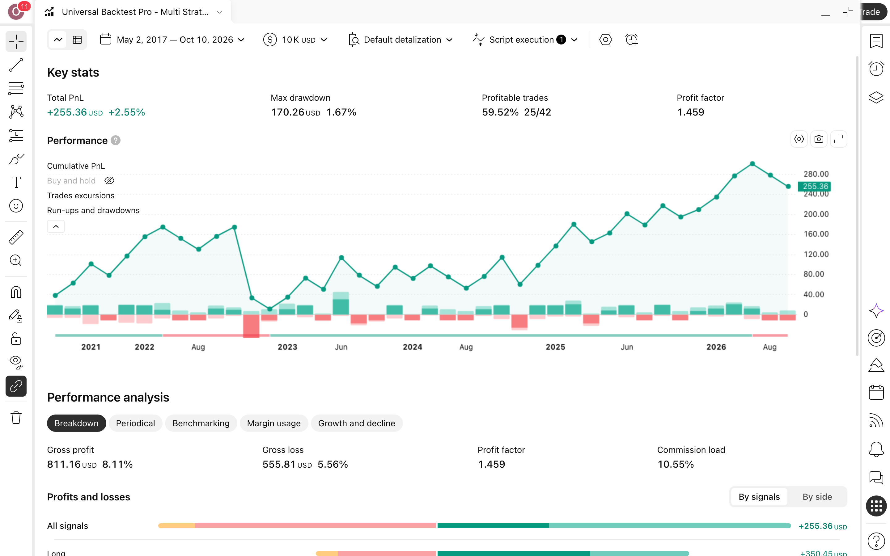Open the Script execution dropdown

coord(525,40)
